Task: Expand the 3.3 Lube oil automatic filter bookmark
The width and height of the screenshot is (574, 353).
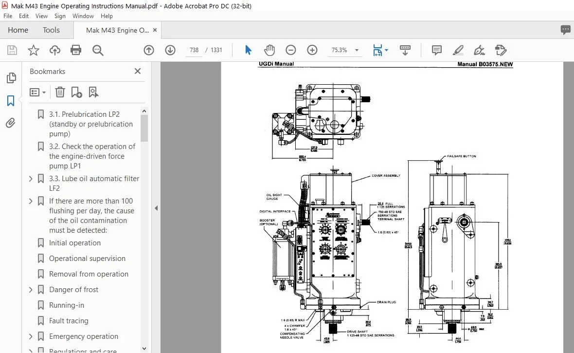Action: (x=31, y=179)
